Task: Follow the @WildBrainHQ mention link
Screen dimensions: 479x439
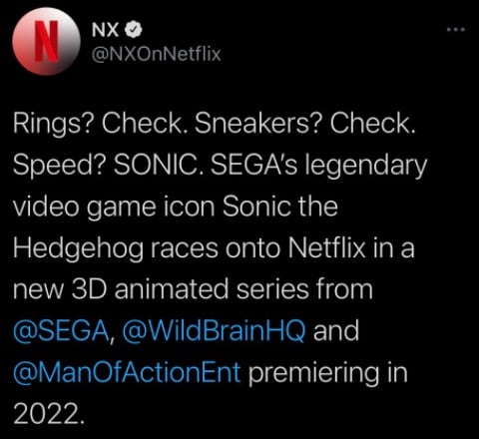Action: pyautogui.click(x=214, y=331)
